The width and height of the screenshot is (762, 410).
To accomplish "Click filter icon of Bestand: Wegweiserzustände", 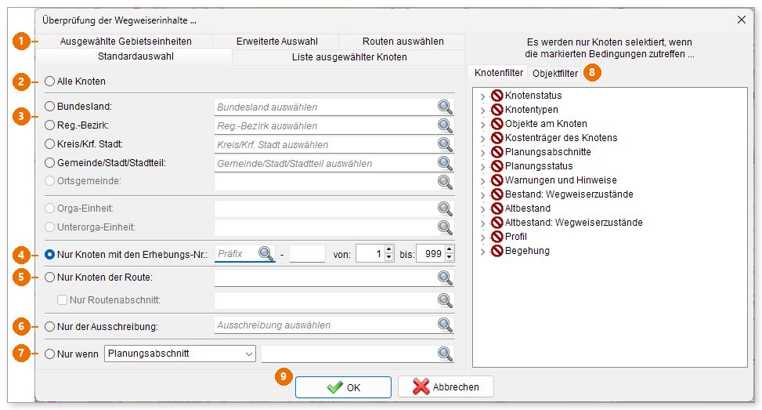I will [497, 194].
